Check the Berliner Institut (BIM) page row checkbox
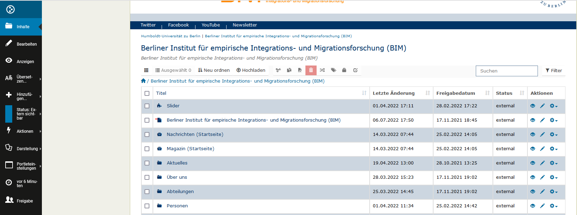The width and height of the screenshot is (577, 215). (147, 120)
